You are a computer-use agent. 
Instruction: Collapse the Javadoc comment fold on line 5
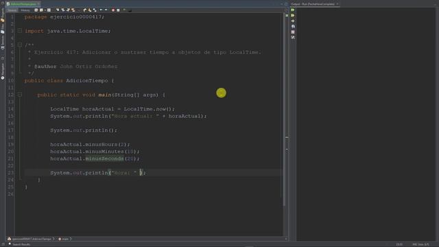(20, 45)
